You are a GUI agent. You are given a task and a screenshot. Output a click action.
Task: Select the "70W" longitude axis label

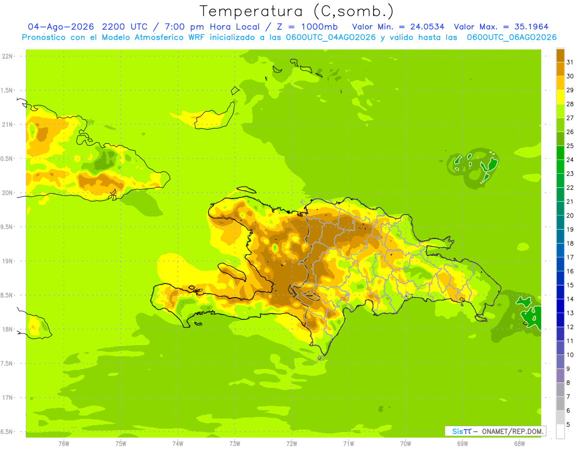[x=406, y=444]
